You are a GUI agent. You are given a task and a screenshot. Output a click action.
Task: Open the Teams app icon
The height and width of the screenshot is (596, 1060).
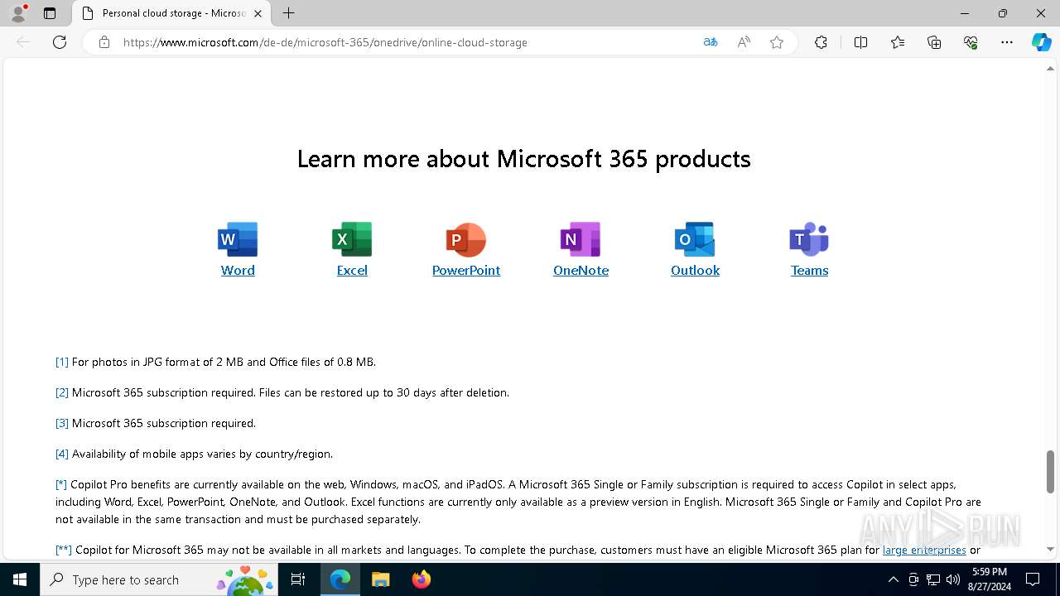click(809, 239)
